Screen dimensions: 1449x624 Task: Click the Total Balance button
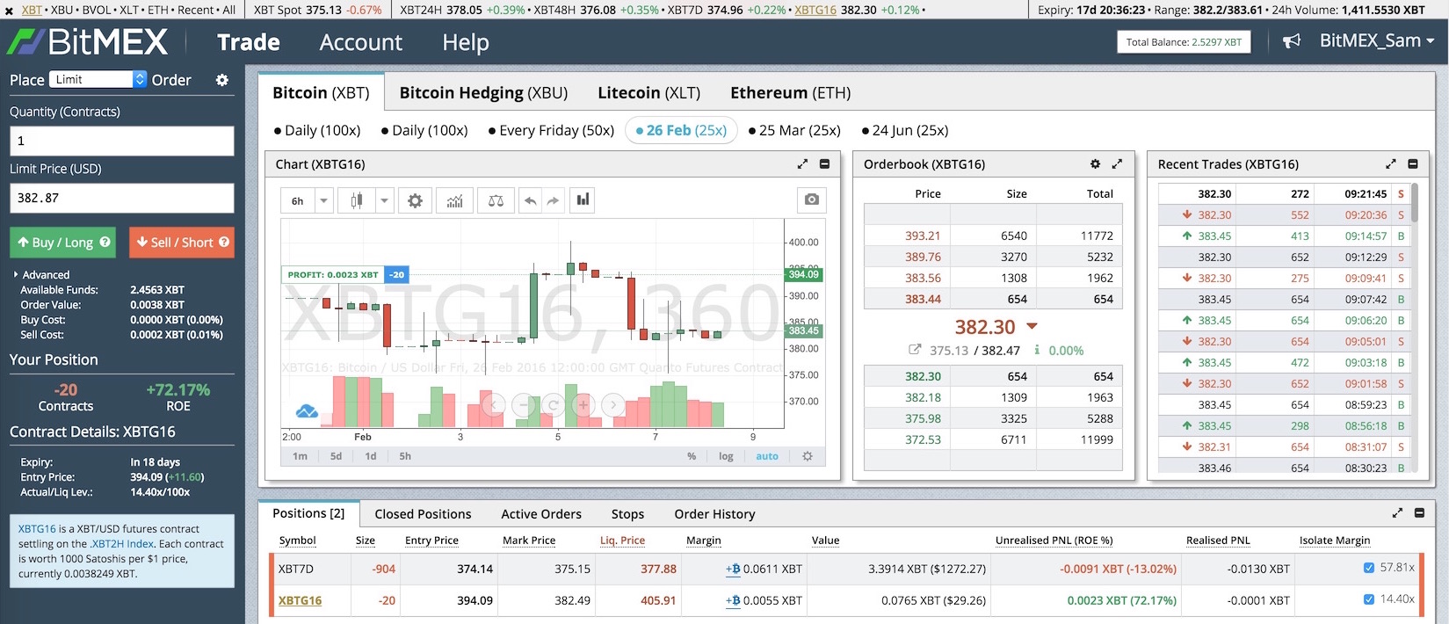coord(1184,41)
